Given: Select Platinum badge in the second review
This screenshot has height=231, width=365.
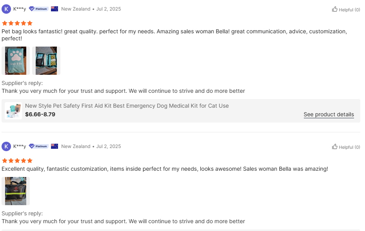Looking at the screenshot, I should point(38,146).
